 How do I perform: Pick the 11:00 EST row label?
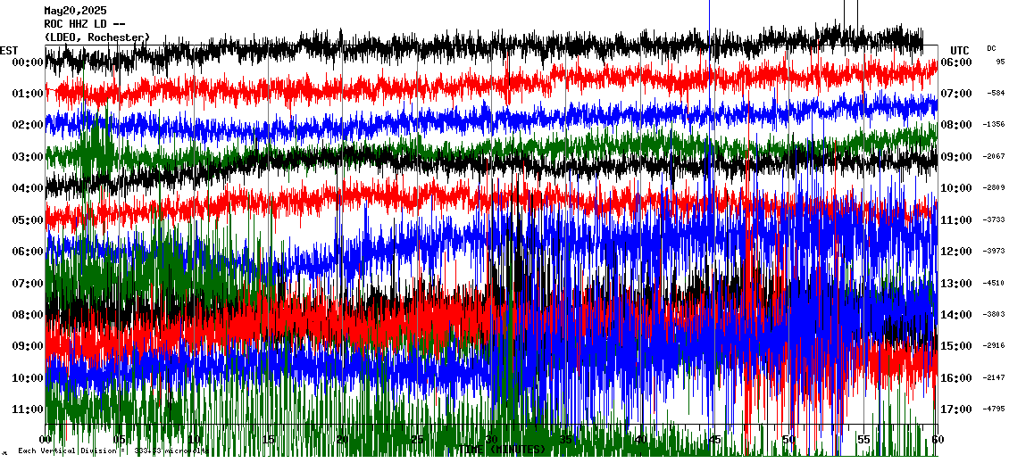point(29,409)
